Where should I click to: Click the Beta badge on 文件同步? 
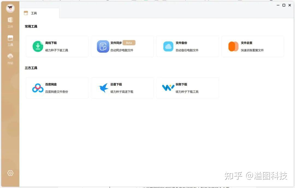coord(129,43)
